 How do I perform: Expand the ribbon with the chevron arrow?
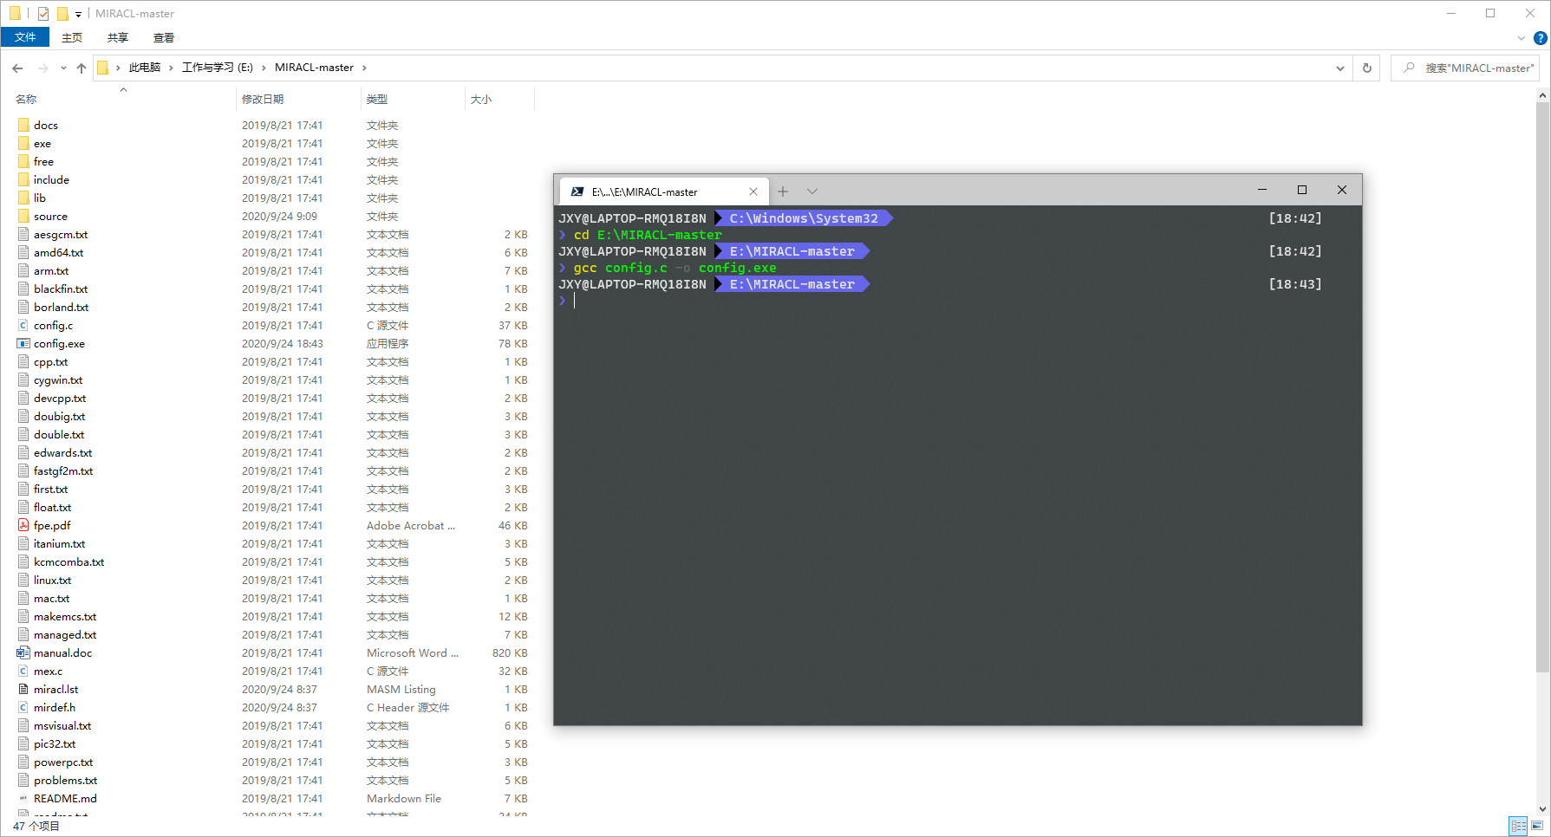pyautogui.click(x=1522, y=37)
